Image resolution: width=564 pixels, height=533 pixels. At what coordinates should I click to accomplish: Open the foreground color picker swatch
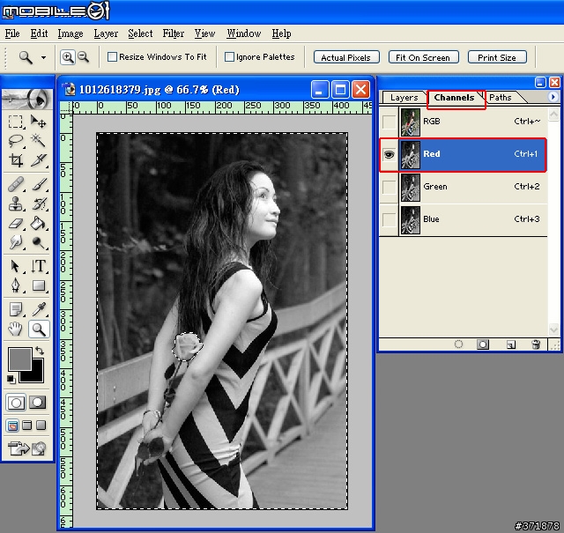19,359
